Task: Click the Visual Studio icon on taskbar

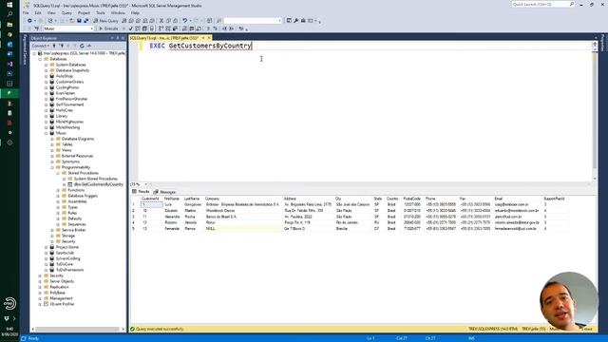Action: [x=9, y=64]
